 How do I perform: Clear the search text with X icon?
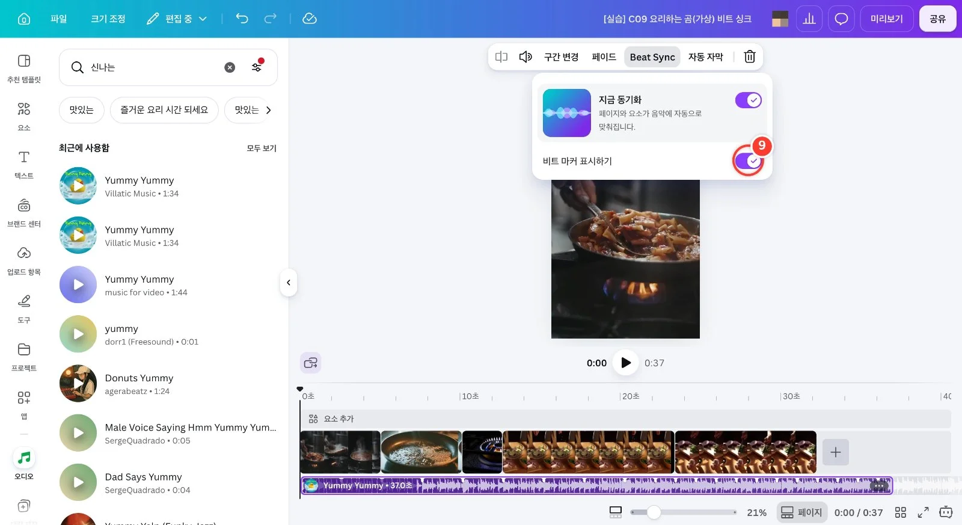pos(230,67)
